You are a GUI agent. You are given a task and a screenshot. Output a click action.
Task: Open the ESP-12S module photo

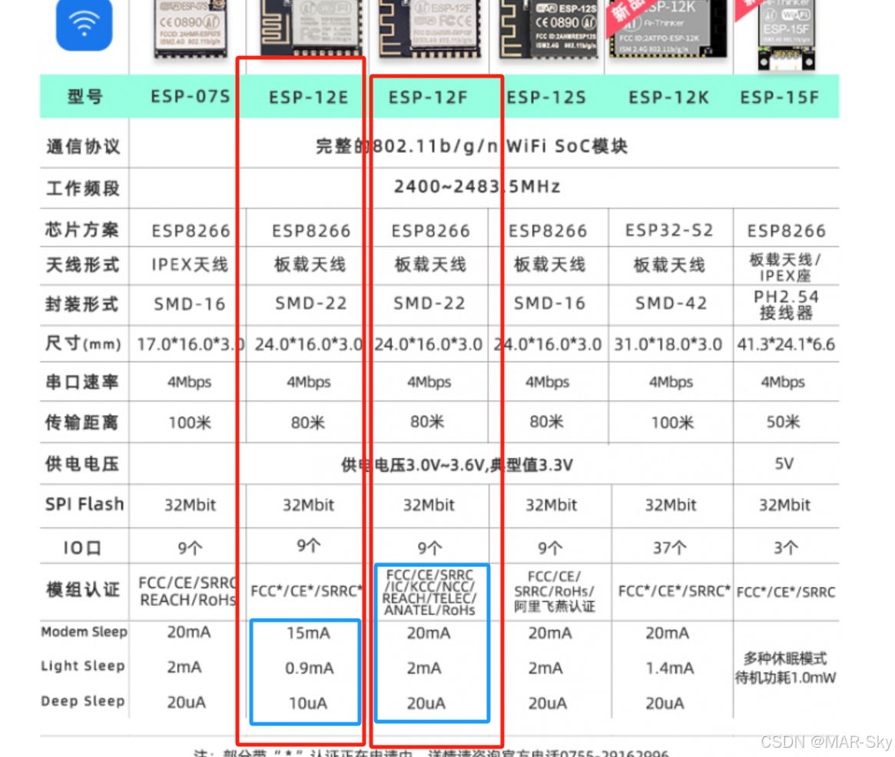point(549,28)
